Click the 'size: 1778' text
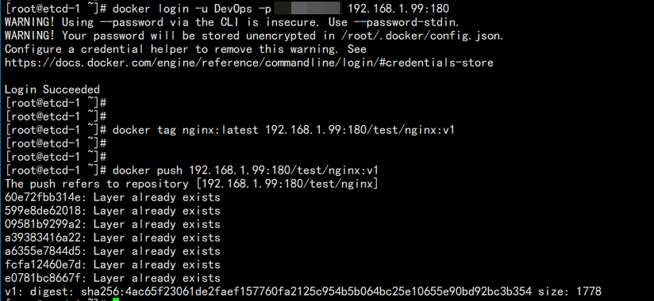Viewport: 654px width, 301px height. click(570, 291)
